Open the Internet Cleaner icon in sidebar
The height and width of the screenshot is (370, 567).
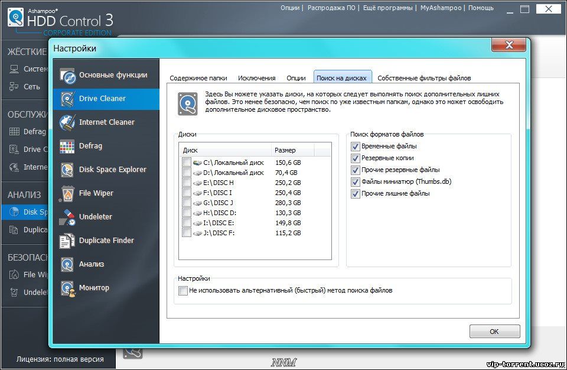click(x=69, y=122)
